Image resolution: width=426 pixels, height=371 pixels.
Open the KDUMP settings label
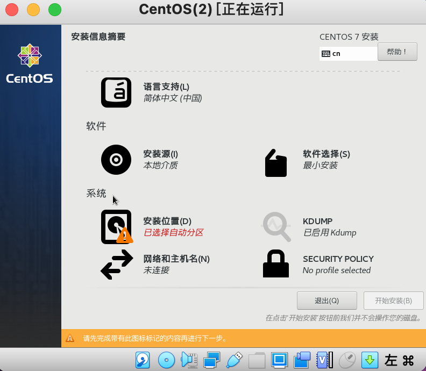317,221
